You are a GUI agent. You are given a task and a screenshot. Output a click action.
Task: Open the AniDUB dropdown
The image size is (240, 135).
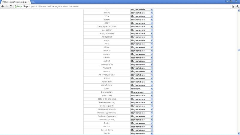tap(142, 61)
